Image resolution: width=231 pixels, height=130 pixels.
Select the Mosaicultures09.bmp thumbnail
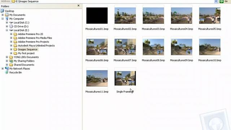tap(182, 47)
